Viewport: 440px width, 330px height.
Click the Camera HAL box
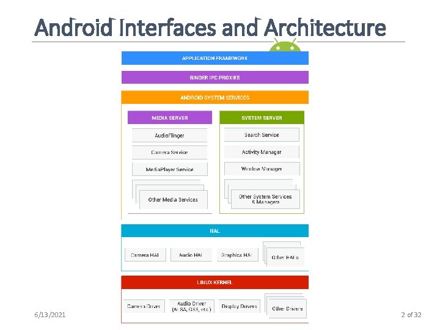tap(145, 255)
